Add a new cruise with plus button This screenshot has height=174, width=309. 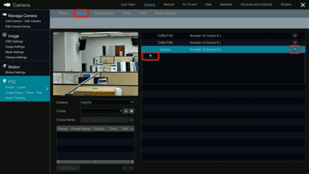click(x=150, y=56)
